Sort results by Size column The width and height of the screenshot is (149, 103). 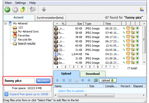point(75,24)
